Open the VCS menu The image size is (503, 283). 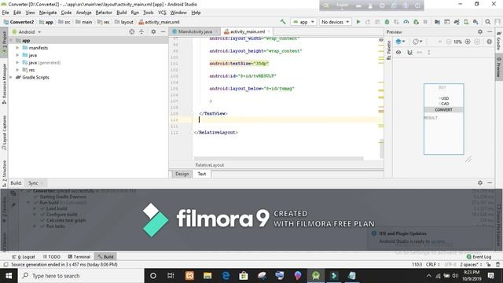pyautogui.click(x=162, y=13)
